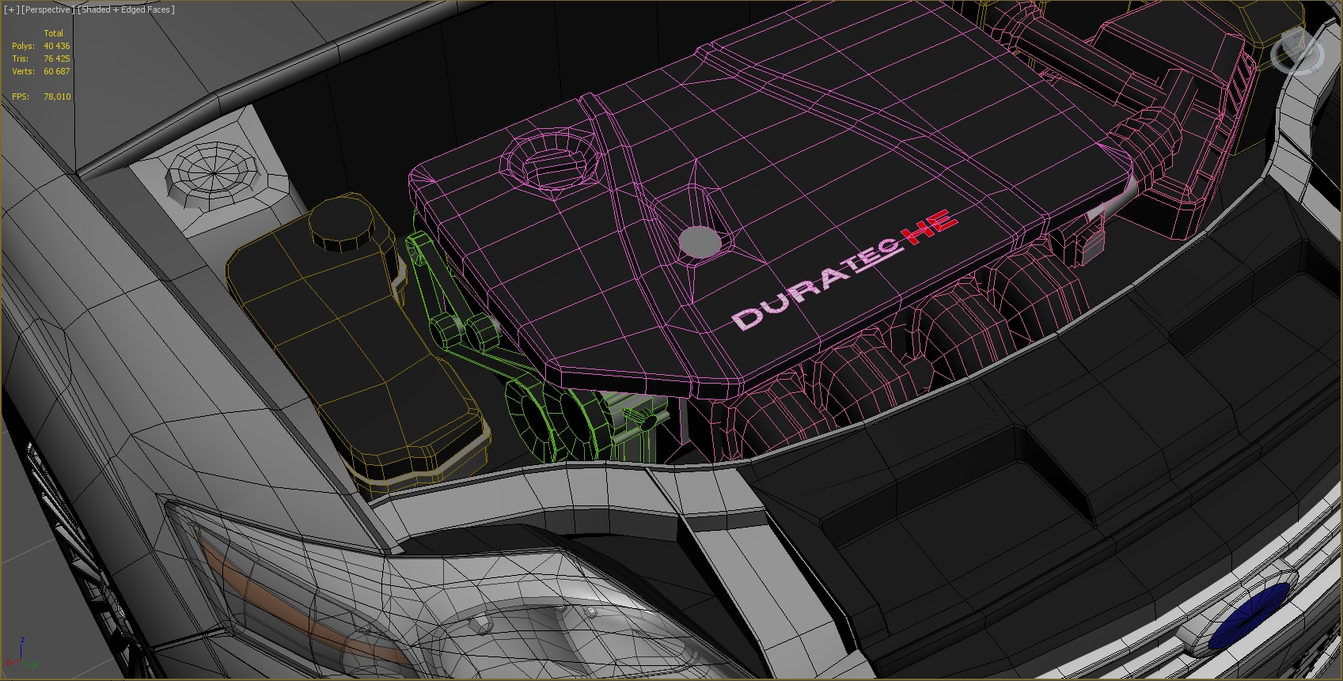Open the [+] general viewport menu
1343x681 pixels.
point(11,9)
